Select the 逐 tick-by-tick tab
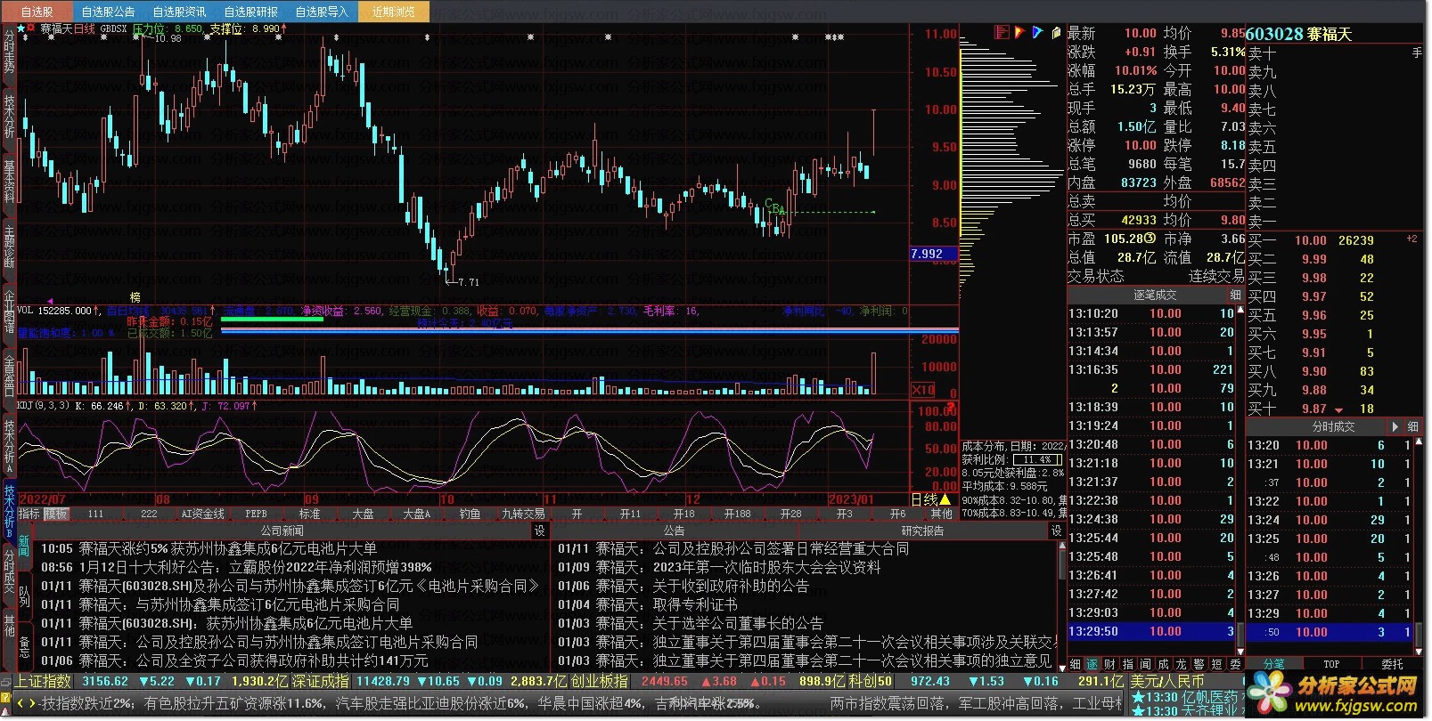The height and width of the screenshot is (721, 1432). [1092, 664]
